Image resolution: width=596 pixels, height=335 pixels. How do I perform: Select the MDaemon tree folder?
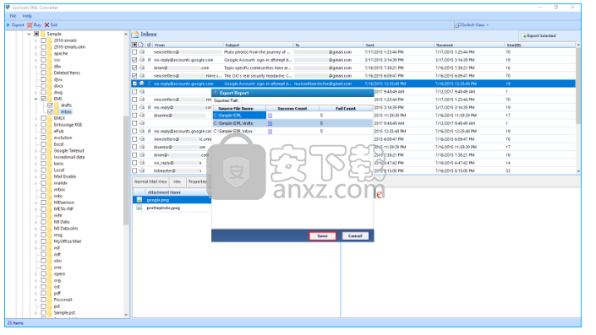pos(64,203)
